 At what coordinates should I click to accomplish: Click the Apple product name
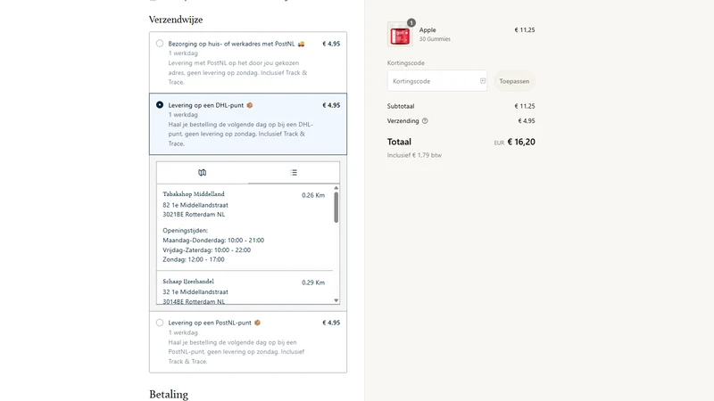pos(428,30)
